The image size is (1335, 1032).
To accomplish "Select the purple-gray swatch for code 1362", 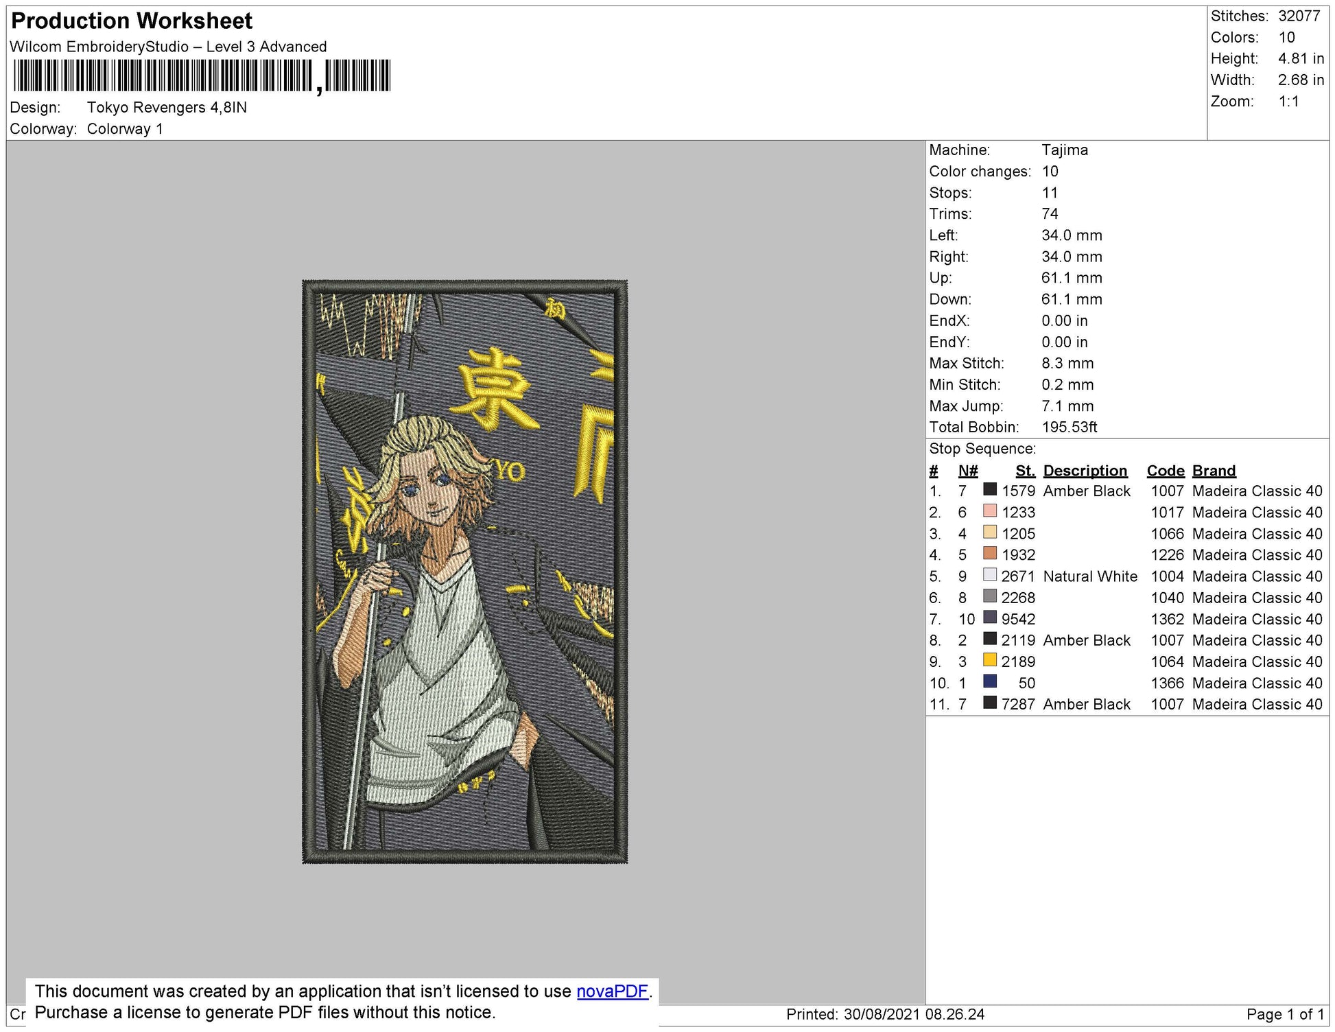I will click(989, 617).
